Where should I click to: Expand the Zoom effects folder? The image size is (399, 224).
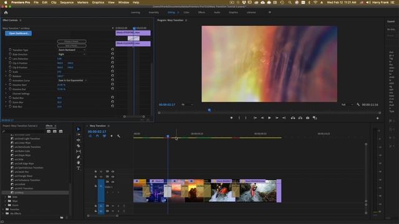6,205
